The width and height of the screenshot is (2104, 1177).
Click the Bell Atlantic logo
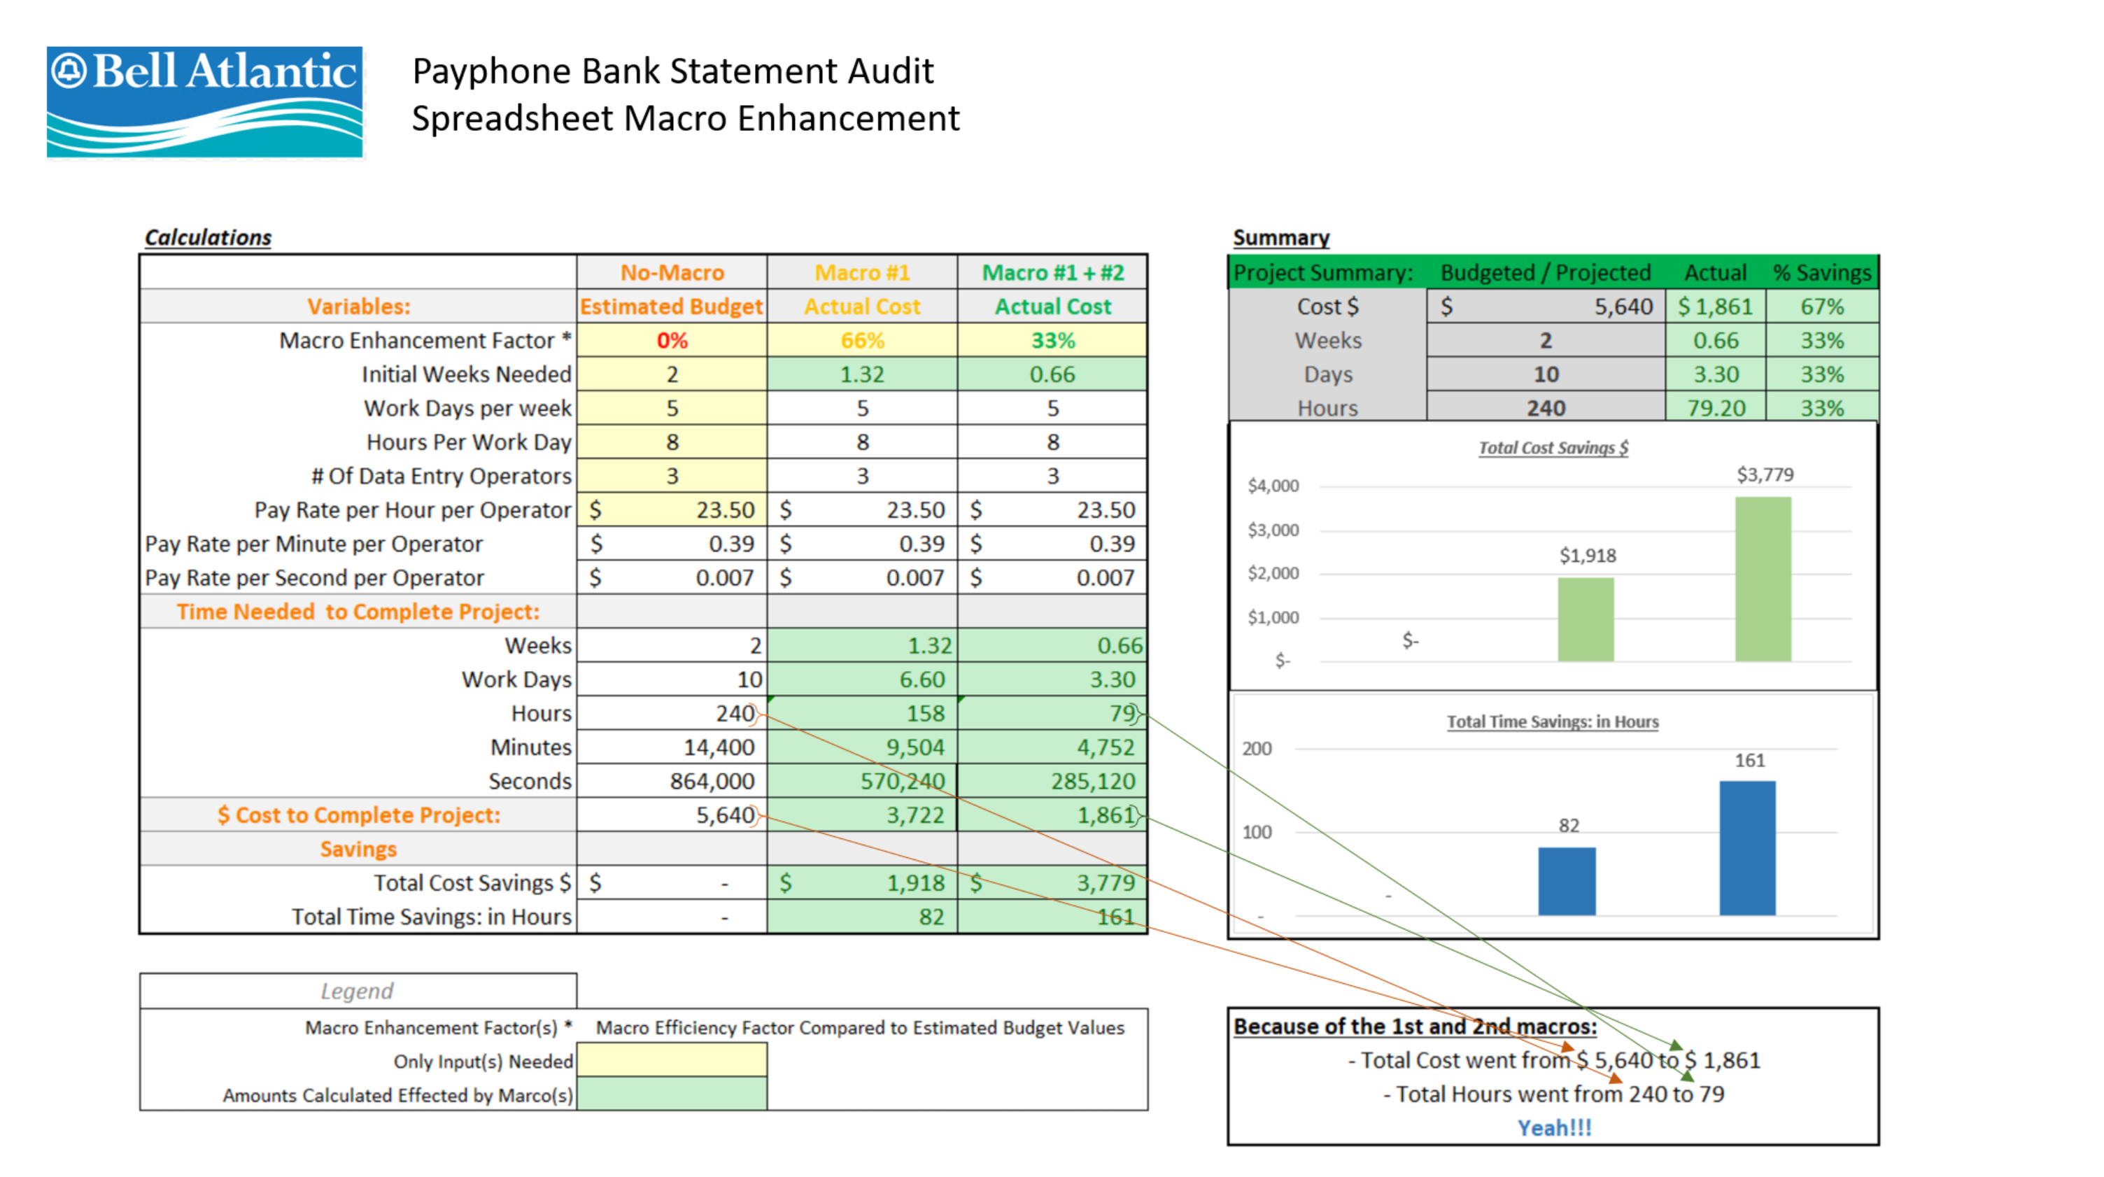click(x=204, y=101)
